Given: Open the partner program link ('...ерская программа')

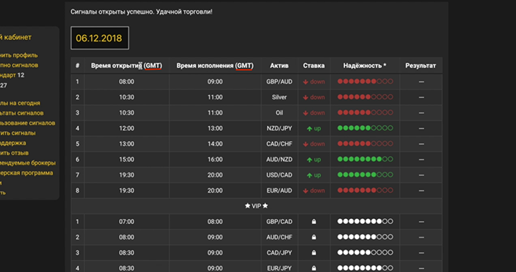Looking at the screenshot, I should (x=27, y=173).
